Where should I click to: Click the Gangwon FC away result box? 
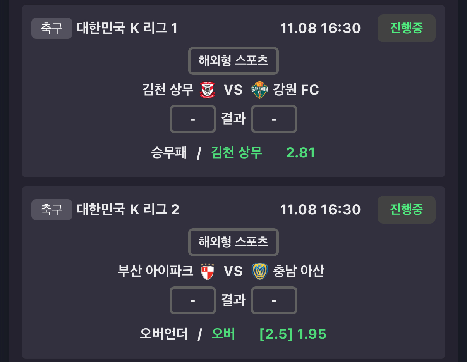pos(274,119)
